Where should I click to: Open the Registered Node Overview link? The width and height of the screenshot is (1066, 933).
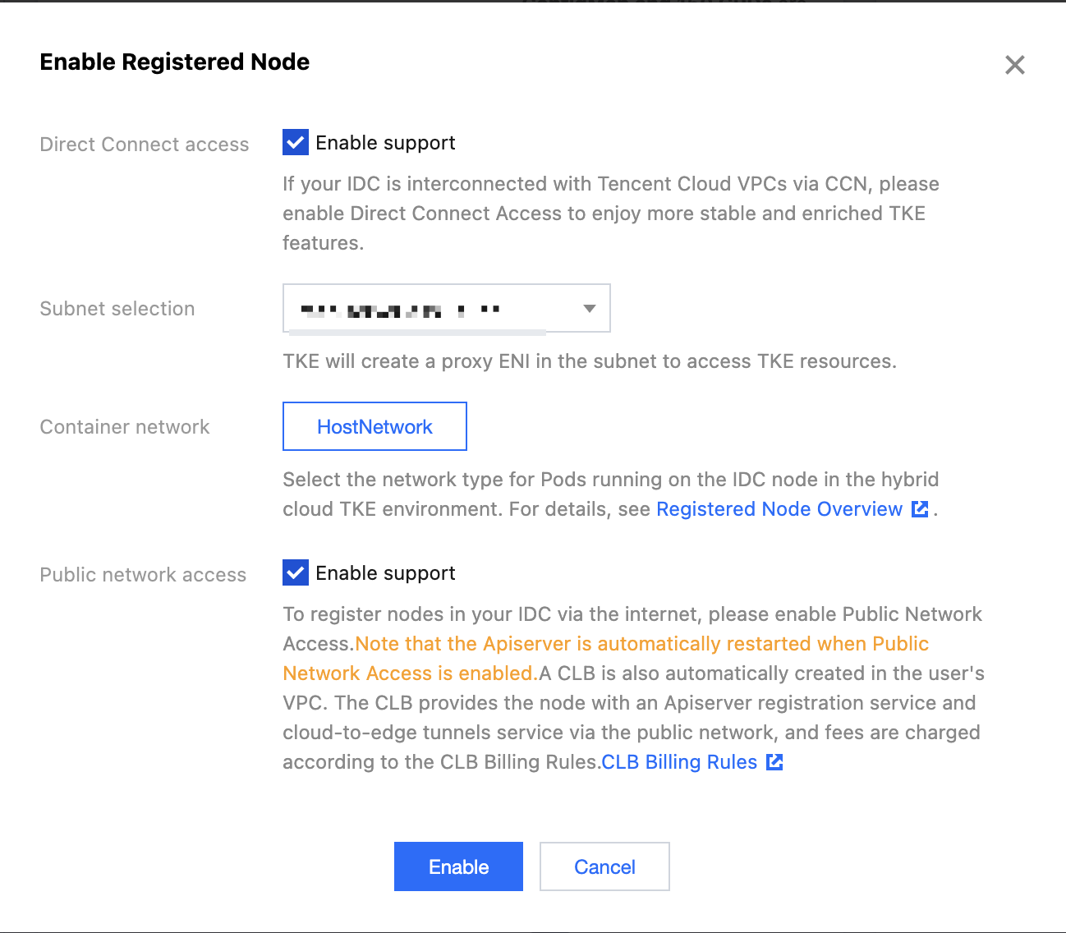779,509
